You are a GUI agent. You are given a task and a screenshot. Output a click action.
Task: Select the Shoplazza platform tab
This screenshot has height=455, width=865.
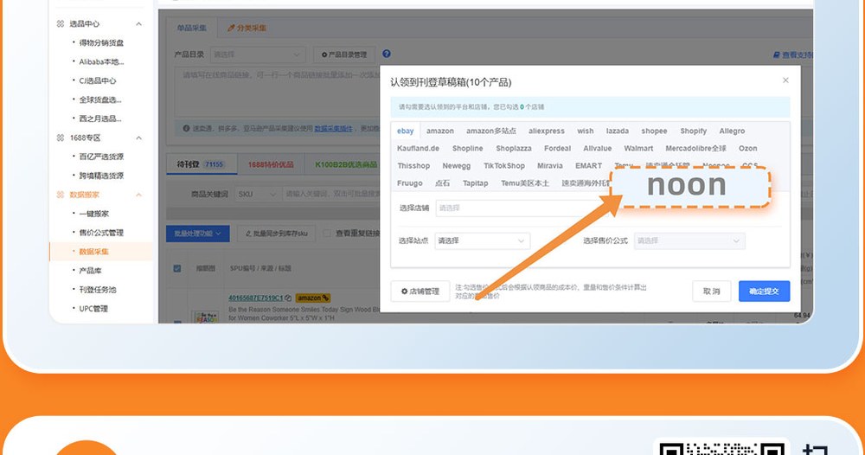tap(514, 149)
